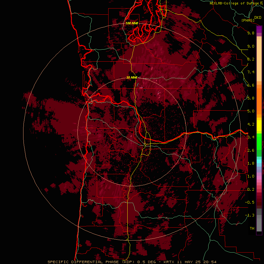
Task: Click the 9.8 value on the color scale
Action: 251,33
